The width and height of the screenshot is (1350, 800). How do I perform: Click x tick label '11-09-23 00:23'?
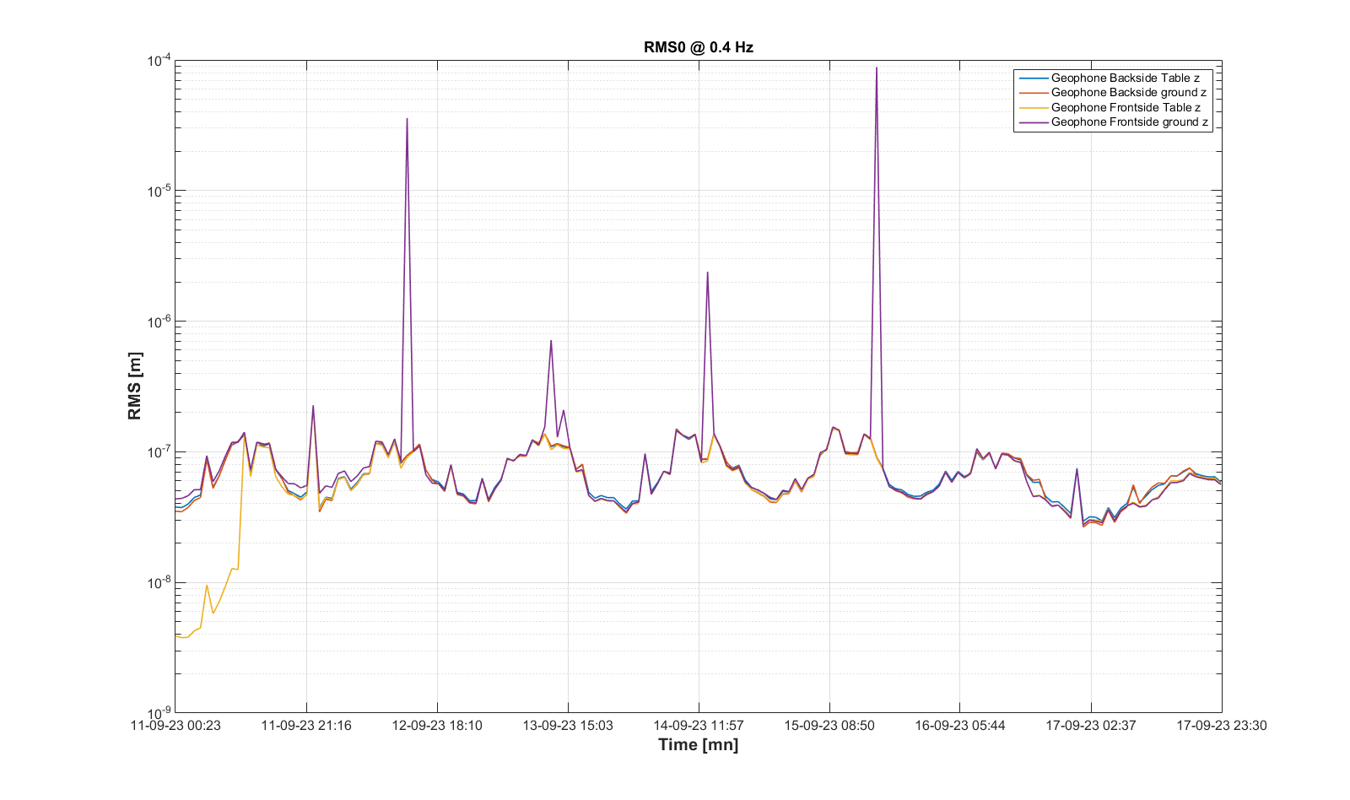click(x=175, y=725)
